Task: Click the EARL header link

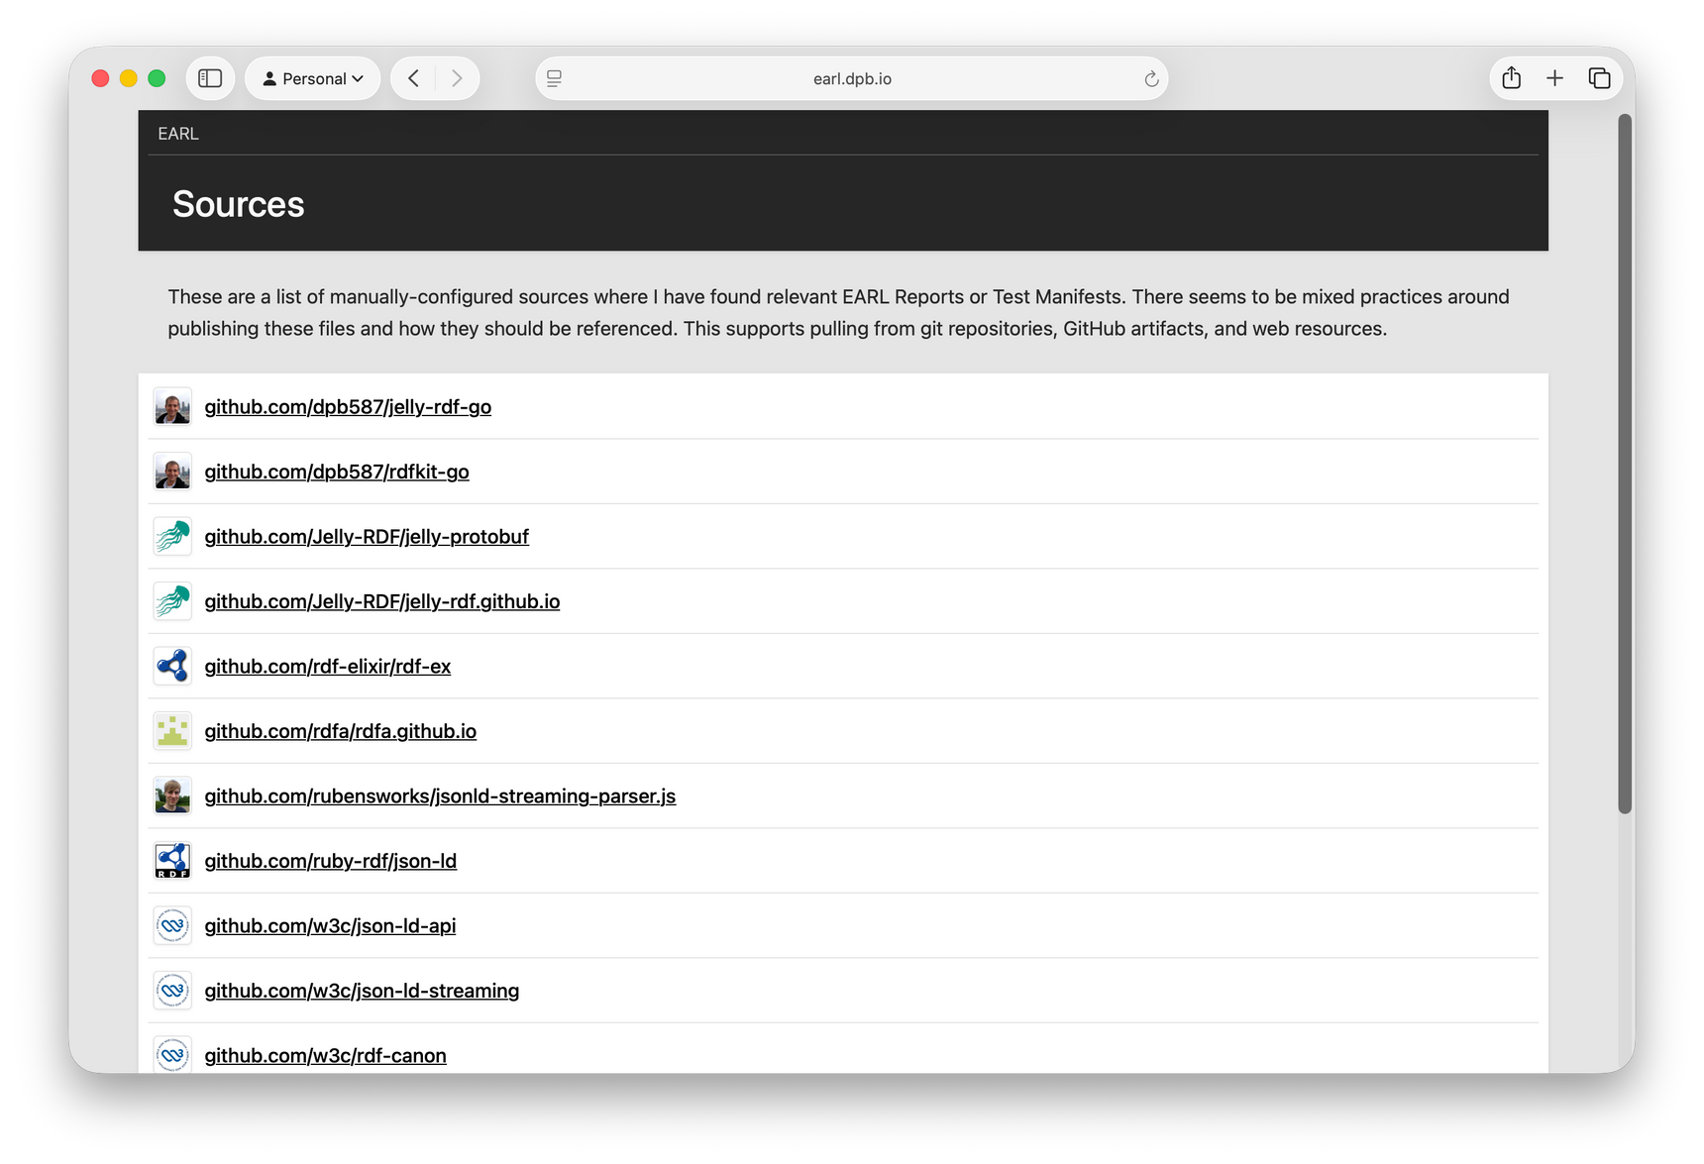Action: pos(178,134)
